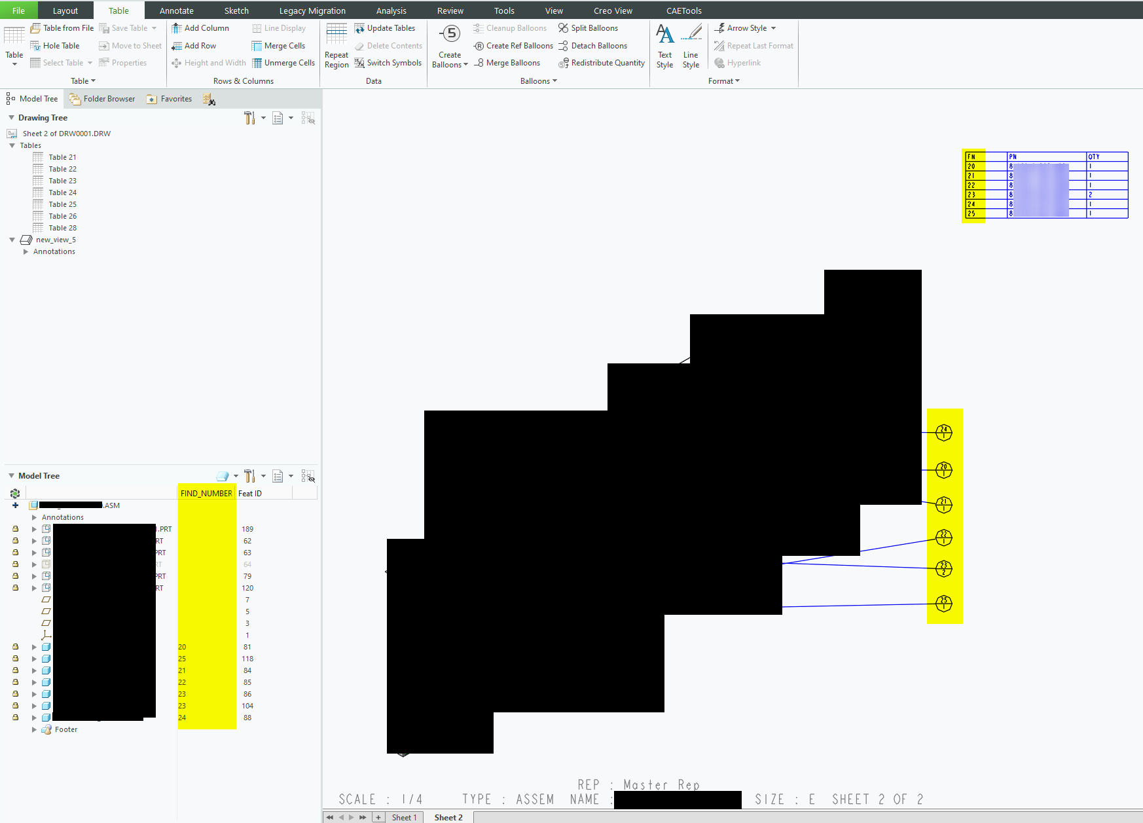Open the Create Balloons dropdown arrow
This screenshot has height=823, width=1143.
[465, 64]
